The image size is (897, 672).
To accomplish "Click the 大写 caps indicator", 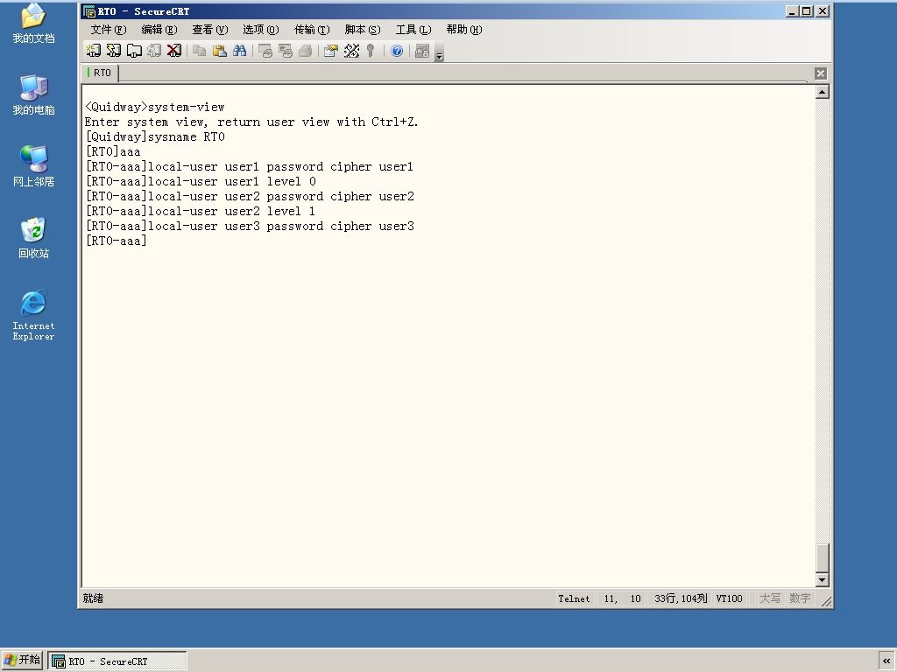I will (x=770, y=598).
